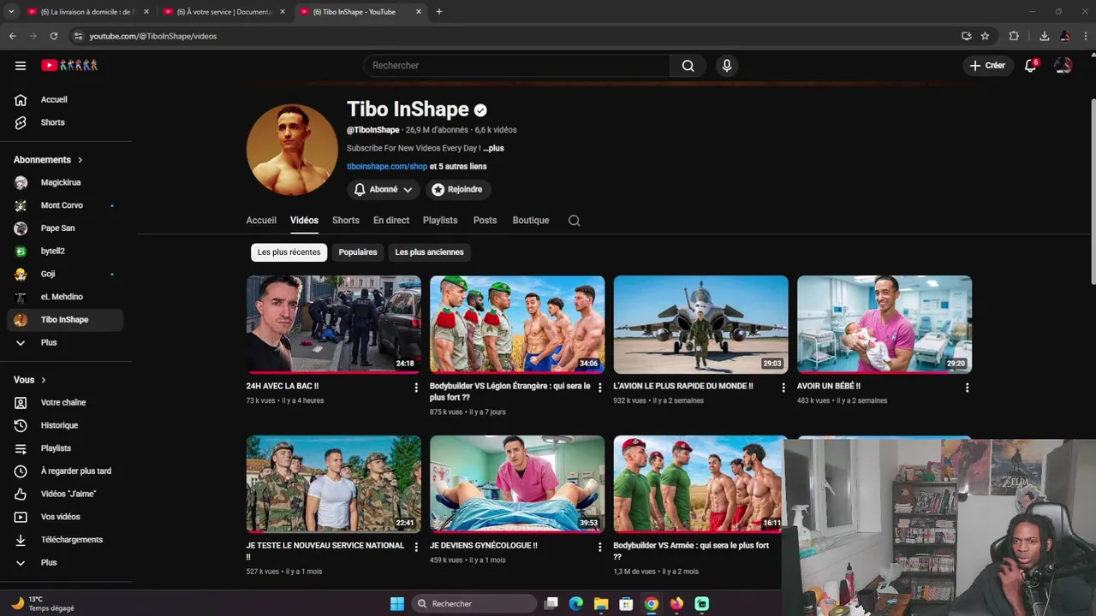Select Les plus récentes filter chip
1096x616 pixels.
click(289, 252)
